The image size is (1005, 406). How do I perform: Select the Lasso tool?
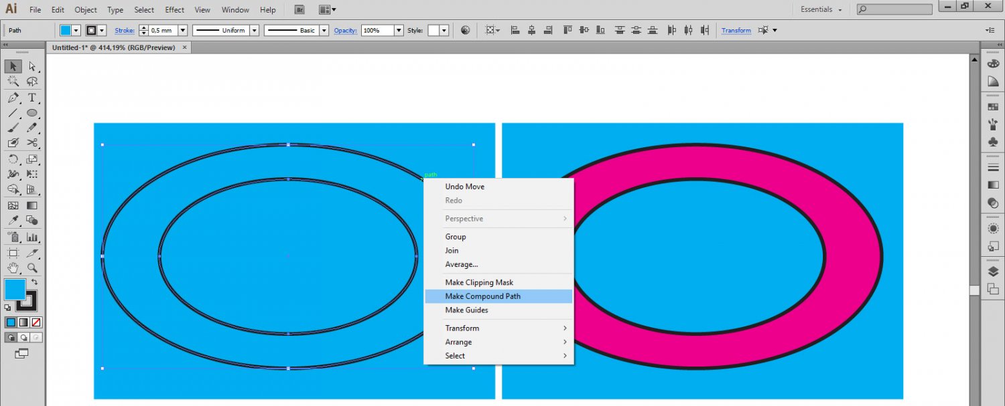(31, 82)
